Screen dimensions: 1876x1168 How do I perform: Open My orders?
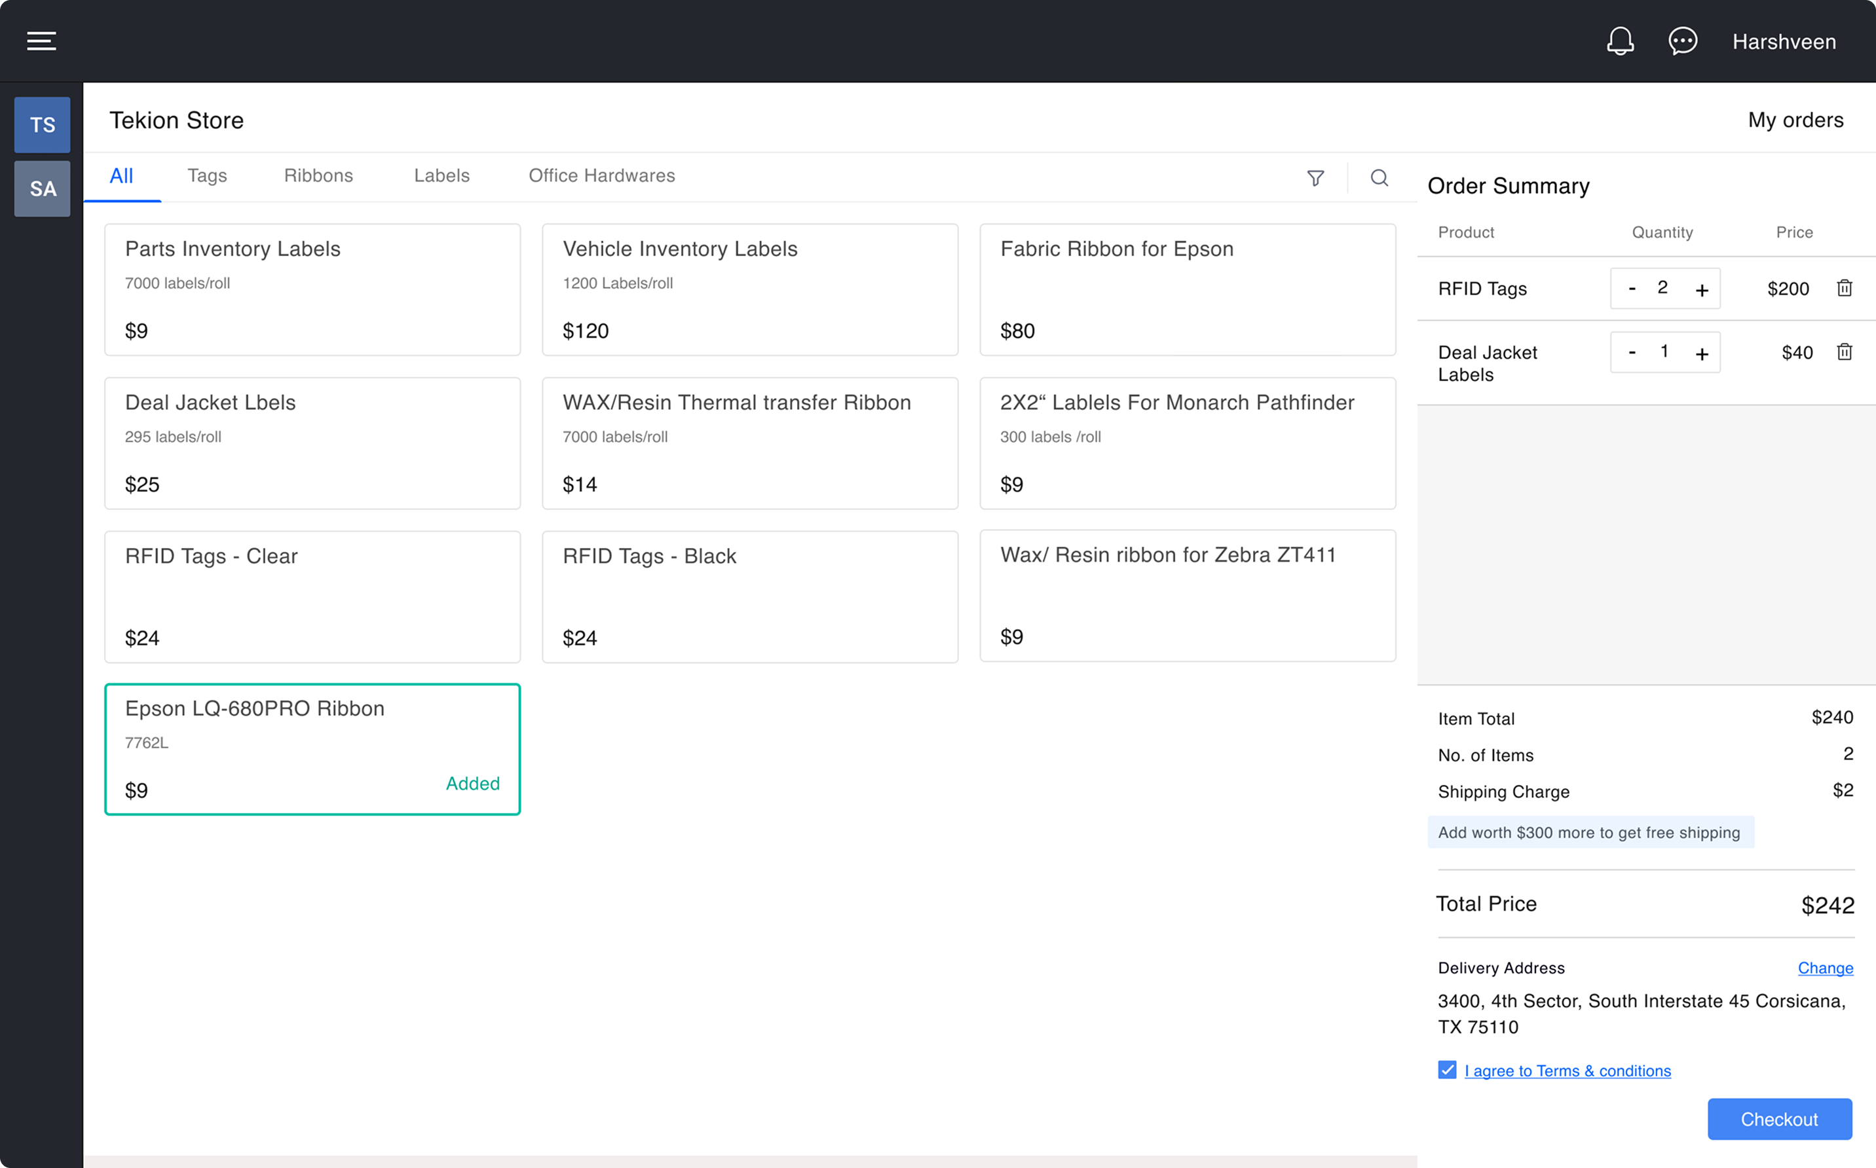click(1795, 120)
